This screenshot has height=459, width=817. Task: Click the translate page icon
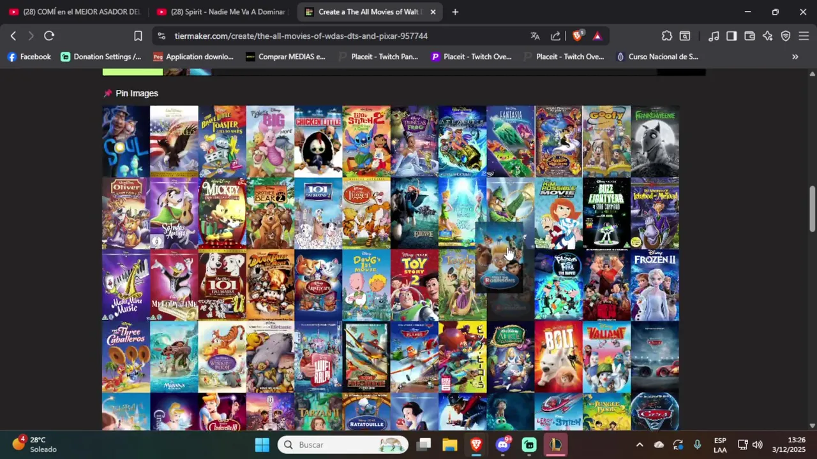click(x=535, y=36)
